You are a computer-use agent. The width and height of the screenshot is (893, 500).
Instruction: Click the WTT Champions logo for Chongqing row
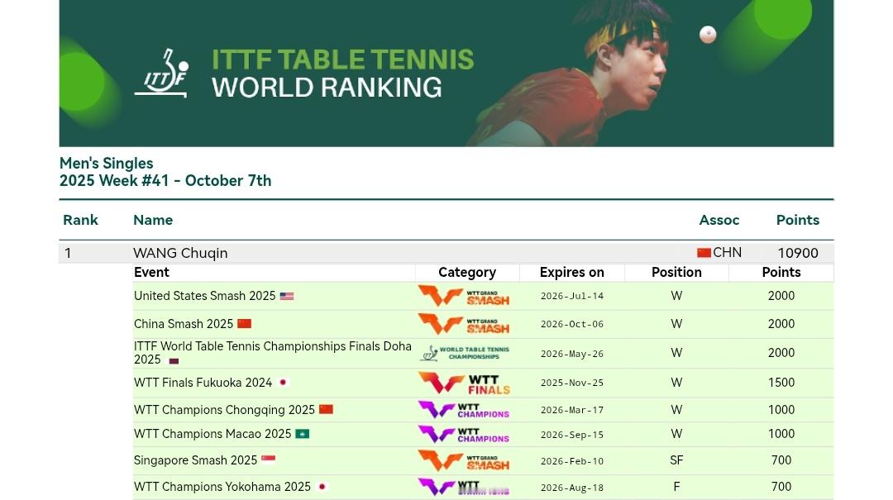point(464,409)
